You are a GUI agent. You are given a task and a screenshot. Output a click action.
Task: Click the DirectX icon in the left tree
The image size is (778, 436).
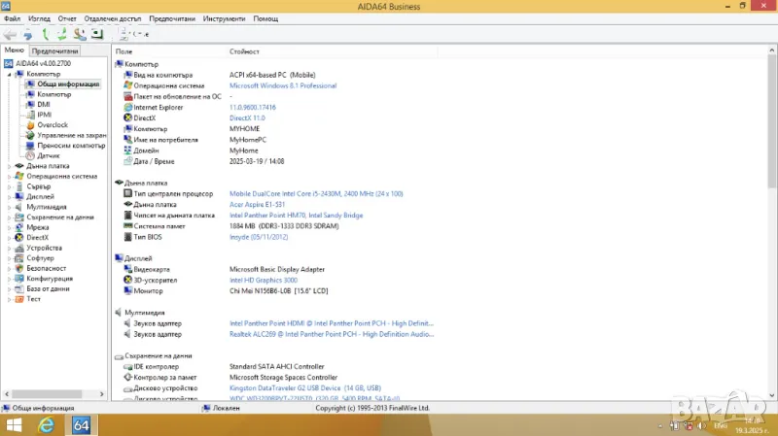(x=20, y=237)
